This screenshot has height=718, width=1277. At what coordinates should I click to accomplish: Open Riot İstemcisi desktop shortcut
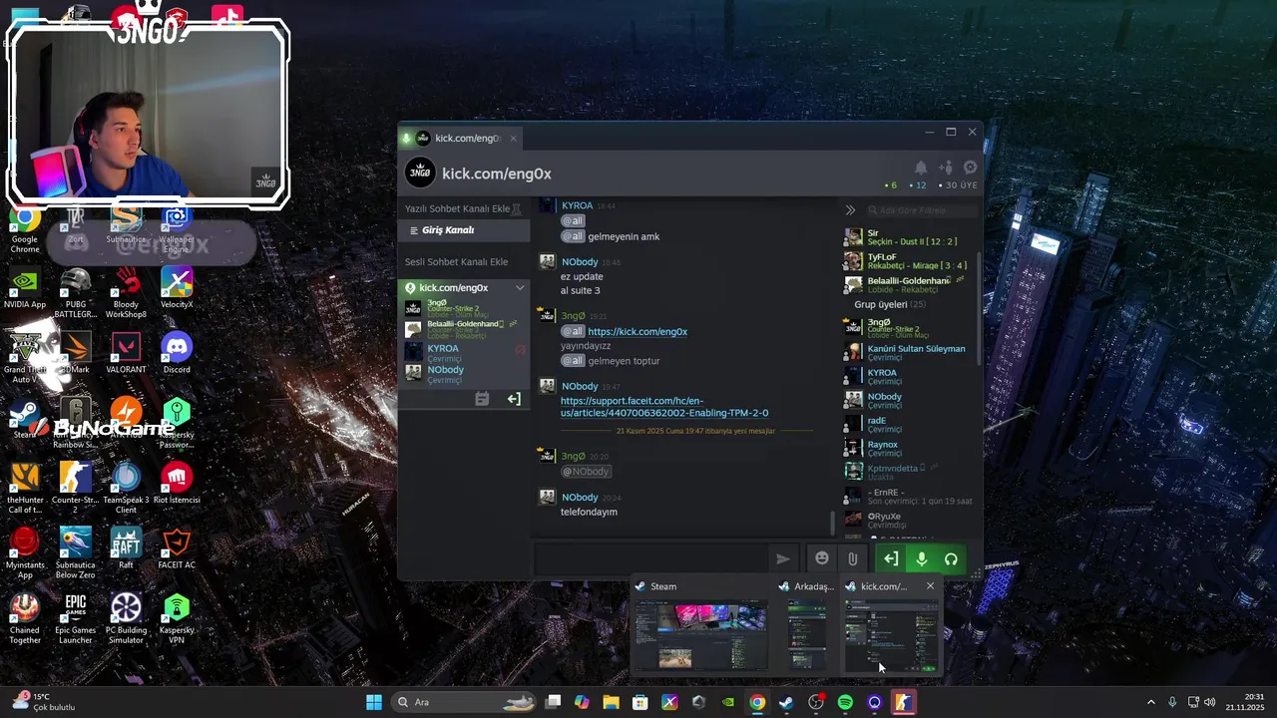click(177, 485)
